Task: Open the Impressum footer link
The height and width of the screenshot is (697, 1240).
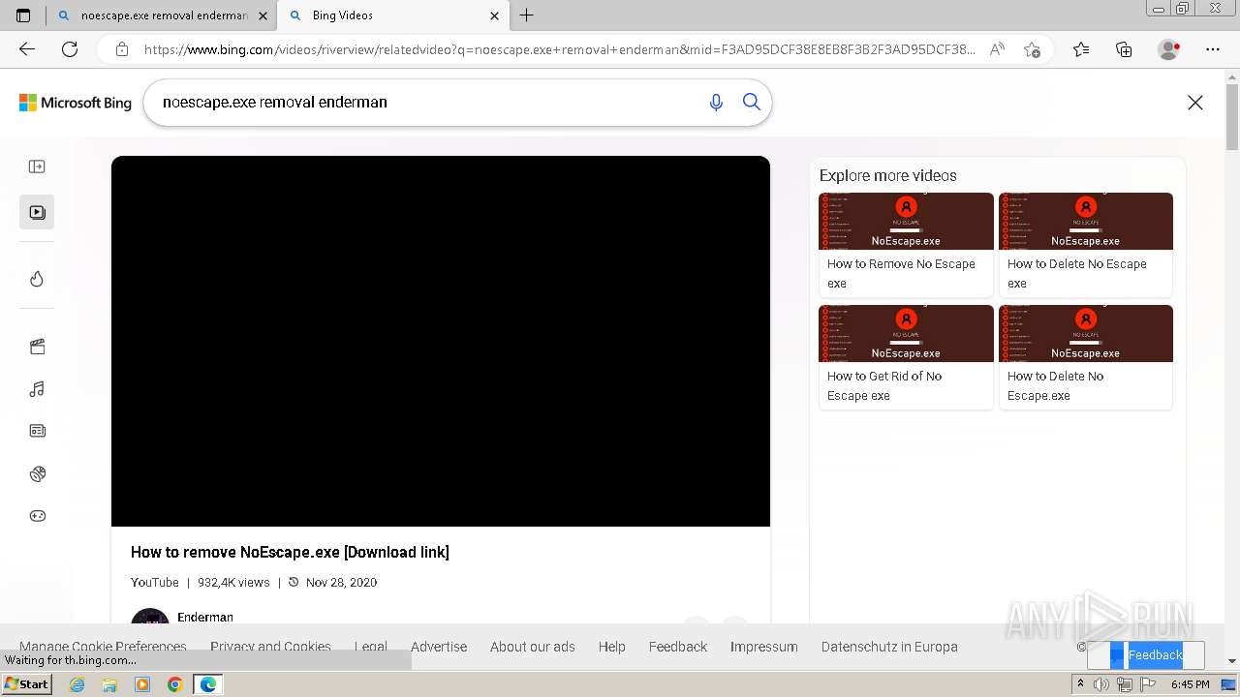Action: coord(764,647)
